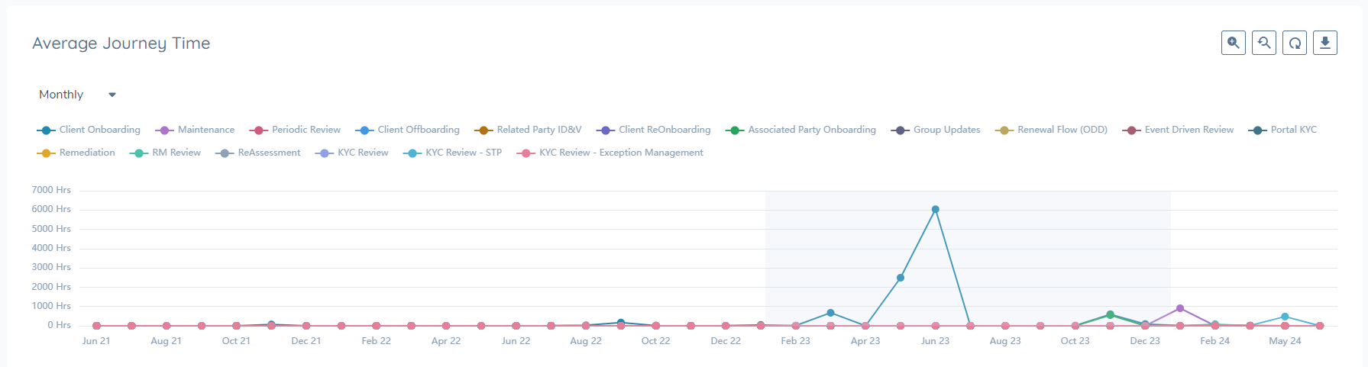The image size is (1368, 367).
Task: Click the zoom in magnifier icon
Action: (x=1233, y=43)
